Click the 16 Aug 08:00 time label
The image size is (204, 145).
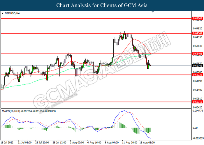[147, 143]
